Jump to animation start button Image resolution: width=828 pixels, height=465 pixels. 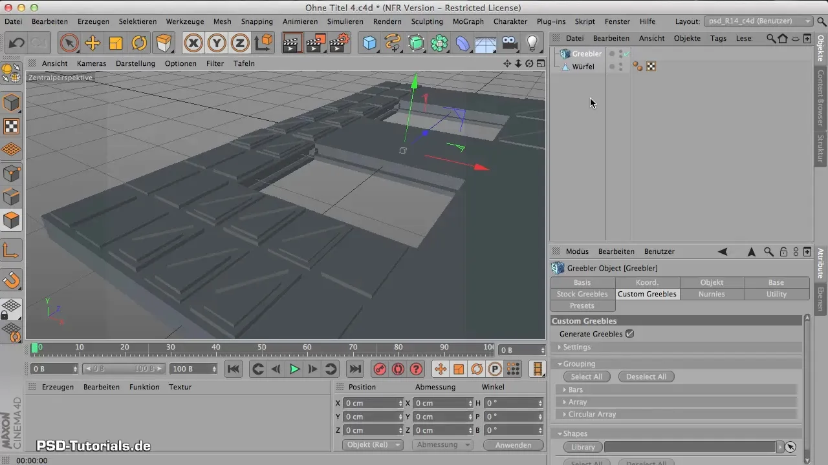[x=234, y=369]
